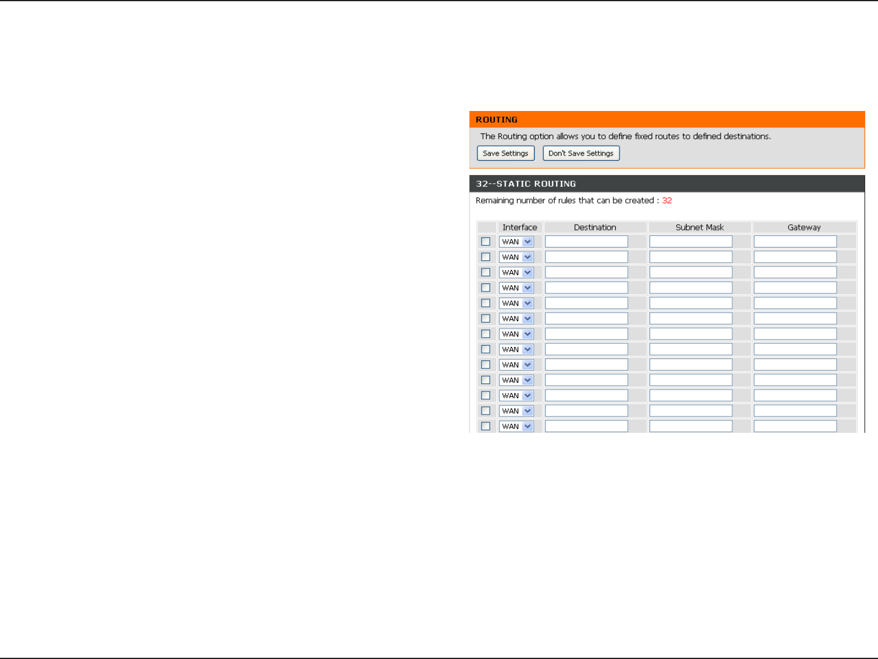Click the Destination column header
This screenshot has width=878, height=659.
point(595,227)
